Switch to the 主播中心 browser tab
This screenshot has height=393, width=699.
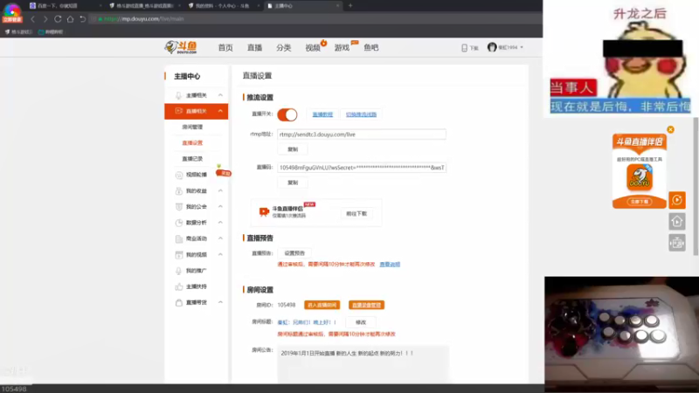(x=303, y=6)
